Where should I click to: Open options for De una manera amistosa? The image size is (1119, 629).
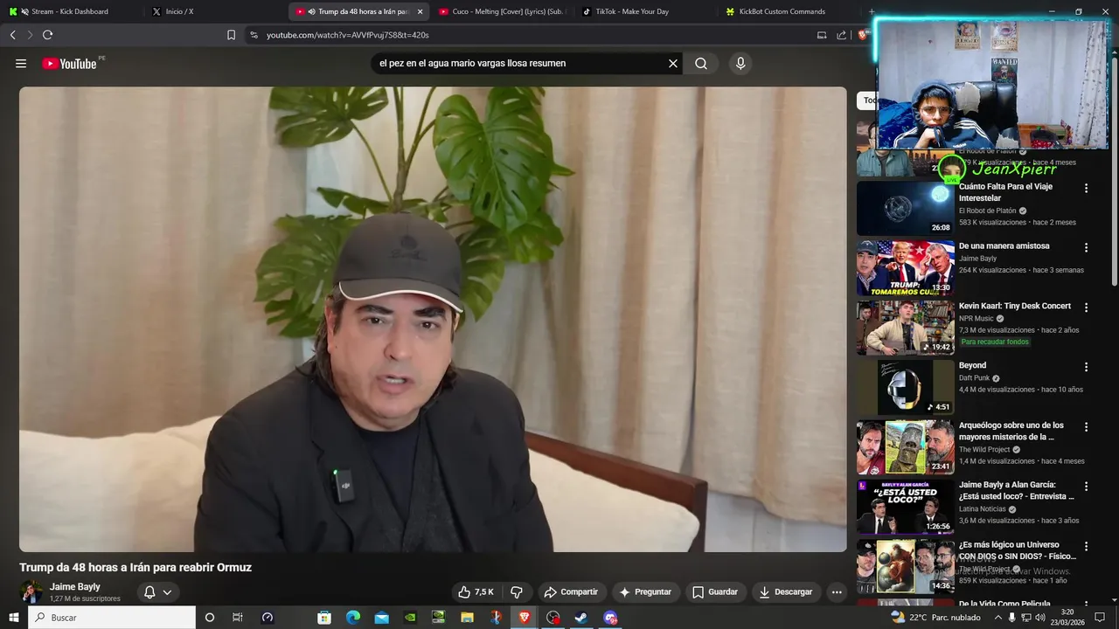tap(1087, 247)
